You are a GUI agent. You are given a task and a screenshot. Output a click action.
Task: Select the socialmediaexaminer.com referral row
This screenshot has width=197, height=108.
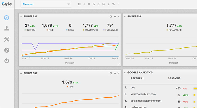[160, 101]
